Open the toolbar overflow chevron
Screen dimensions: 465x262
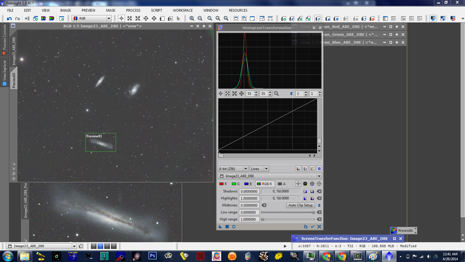coord(462,18)
